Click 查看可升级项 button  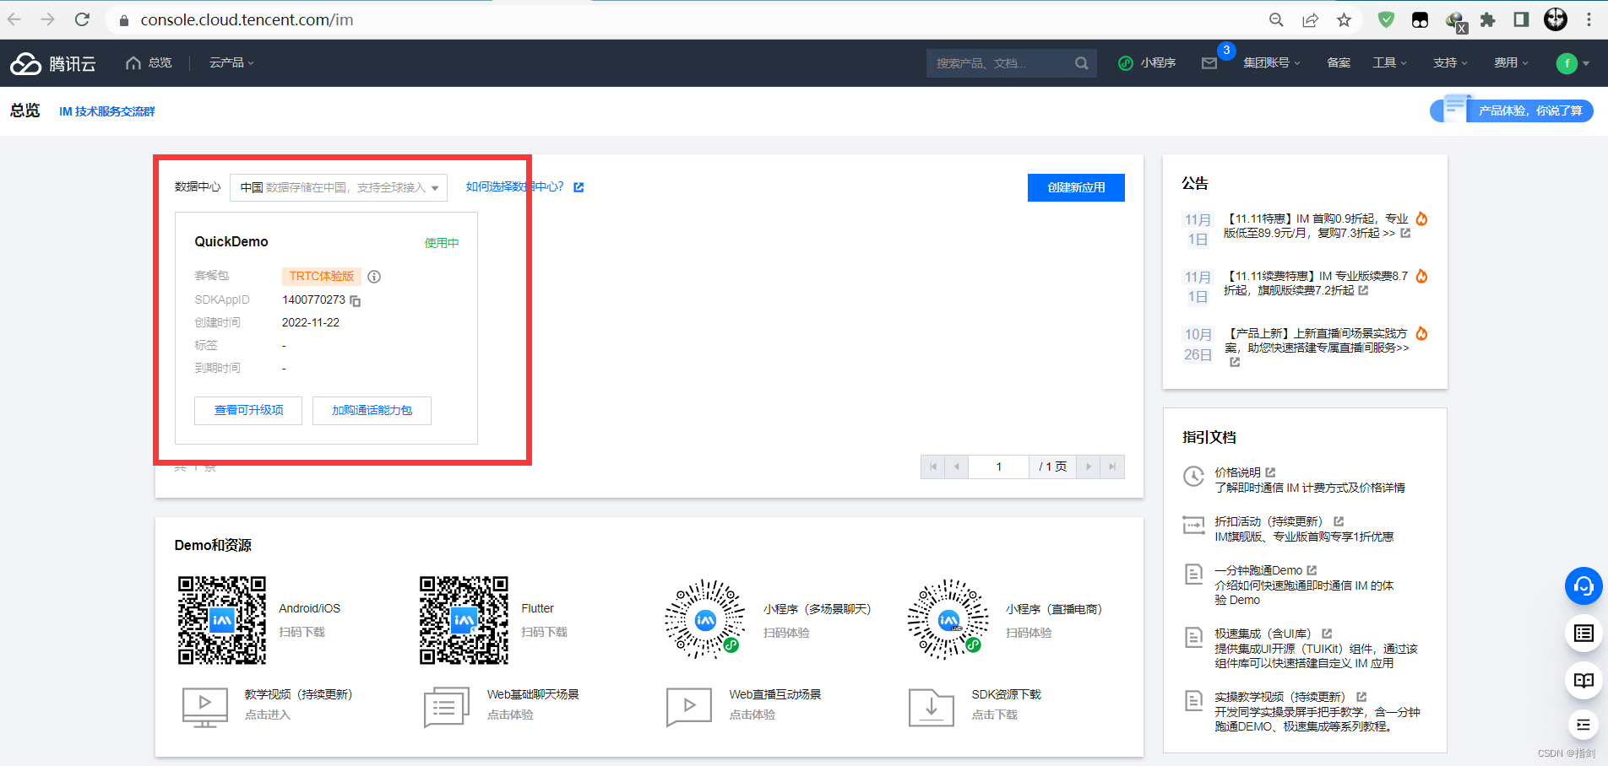coord(248,411)
